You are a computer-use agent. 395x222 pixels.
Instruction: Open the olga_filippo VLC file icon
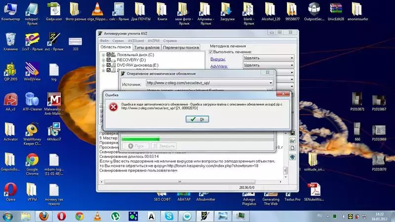point(97,11)
